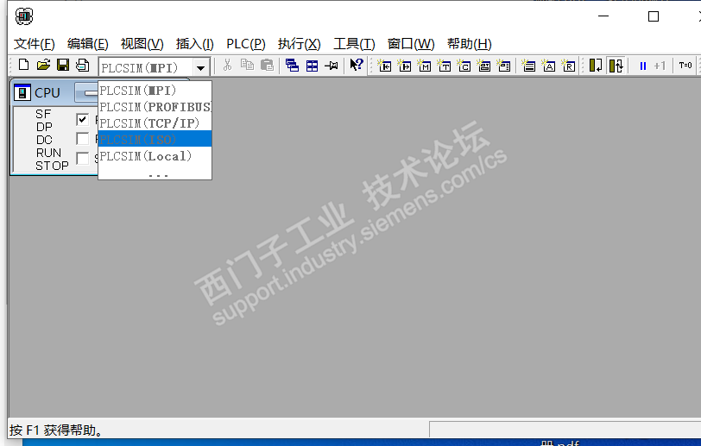The width and height of the screenshot is (701, 446).
Task: Open the 编辑(E) menu
Action: click(88, 44)
